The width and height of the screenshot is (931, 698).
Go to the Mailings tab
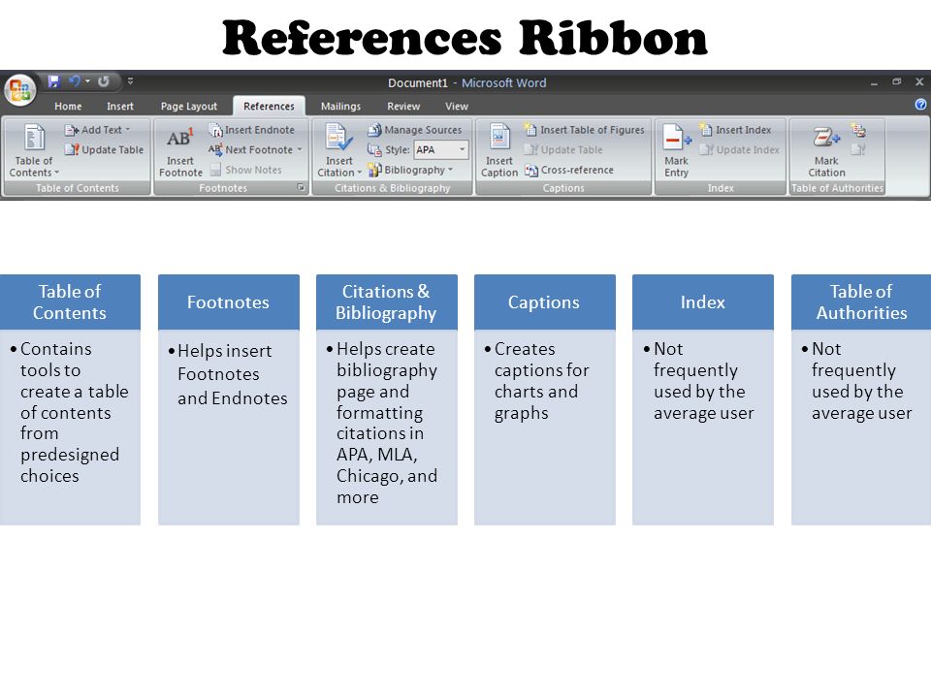[340, 107]
